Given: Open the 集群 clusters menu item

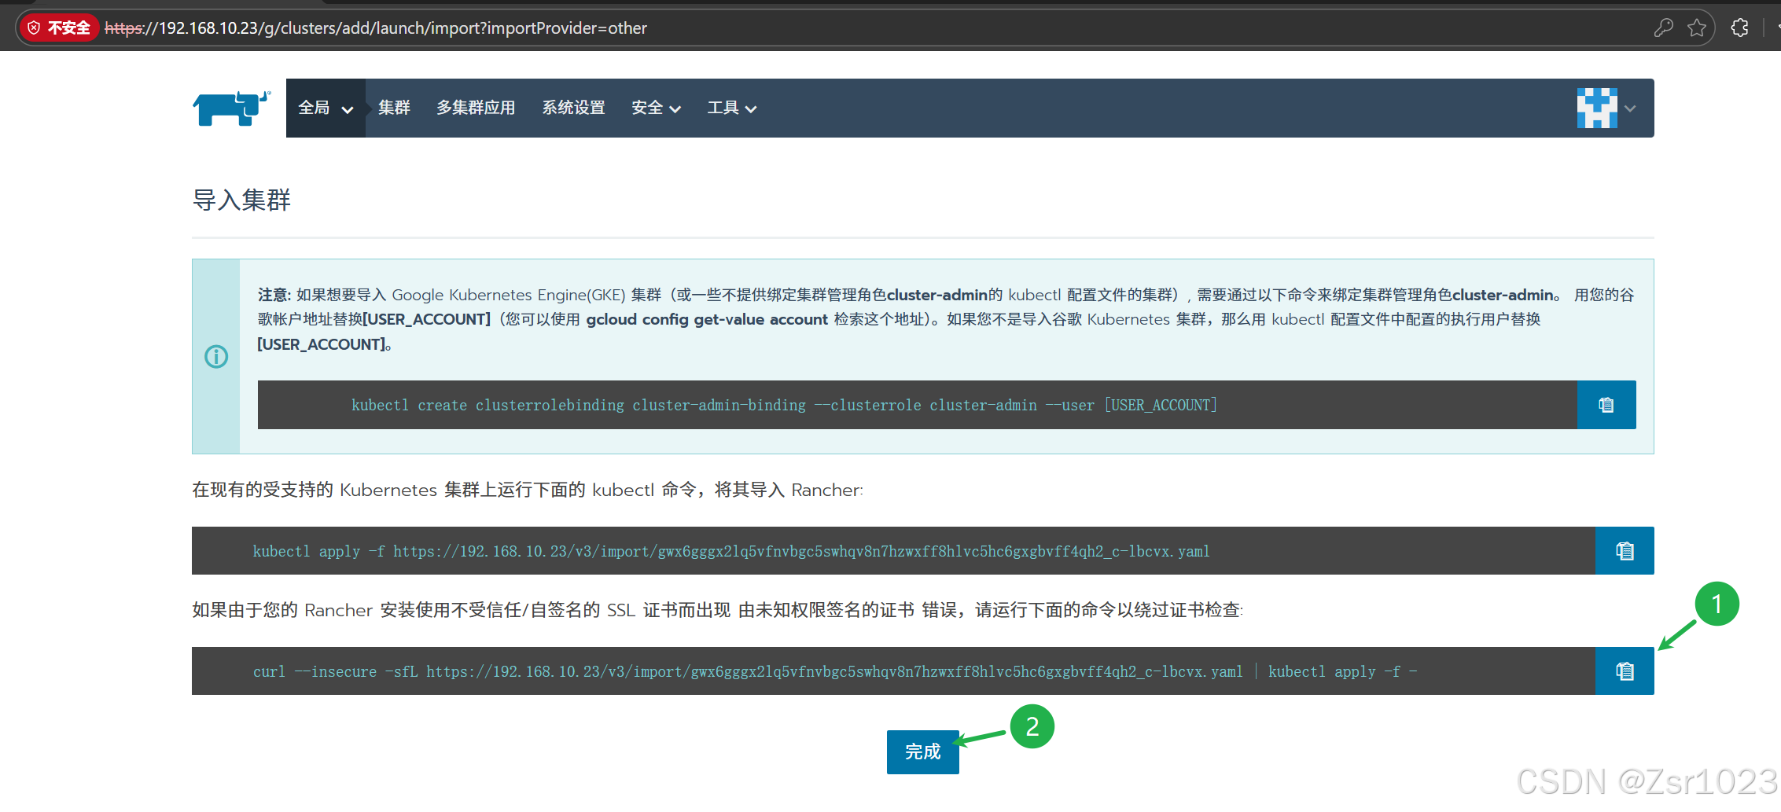Looking at the screenshot, I should point(394,108).
